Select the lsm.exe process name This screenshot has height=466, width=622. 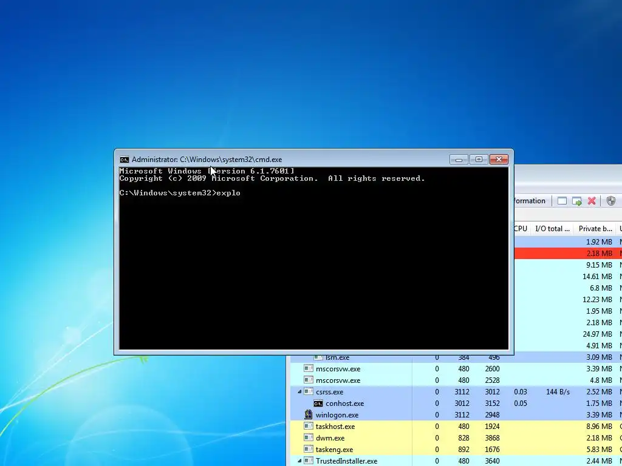tap(337, 357)
